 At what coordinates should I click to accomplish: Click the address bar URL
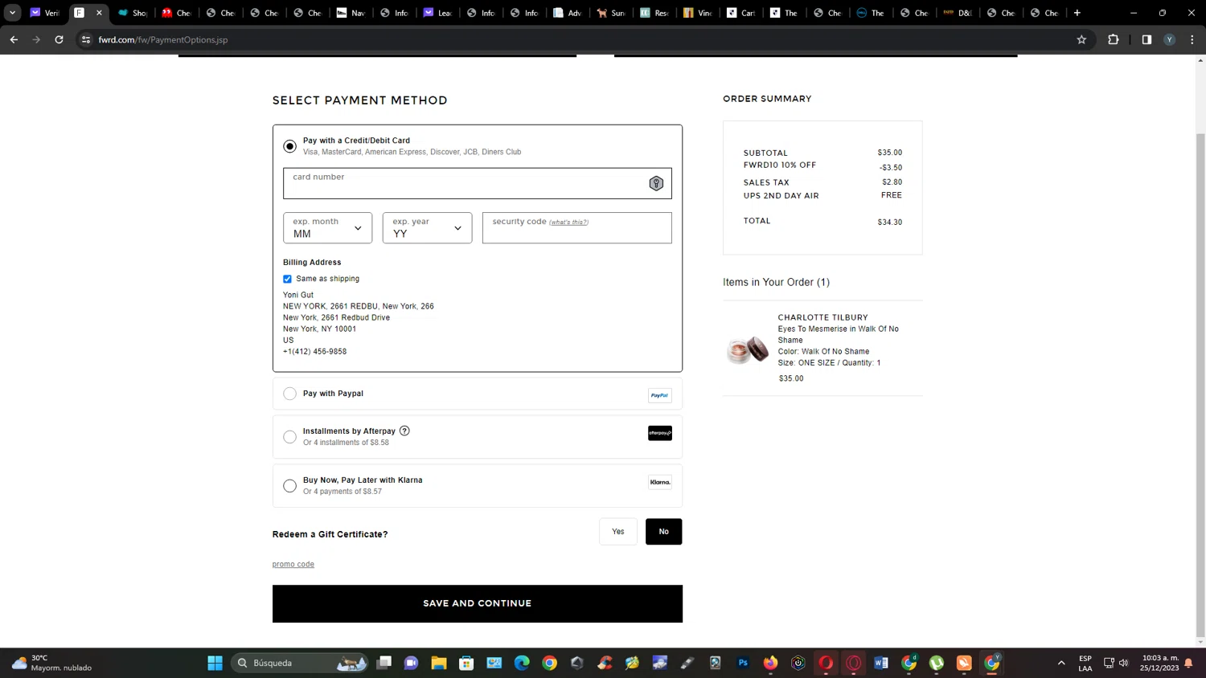pyautogui.click(x=163, y=39)
